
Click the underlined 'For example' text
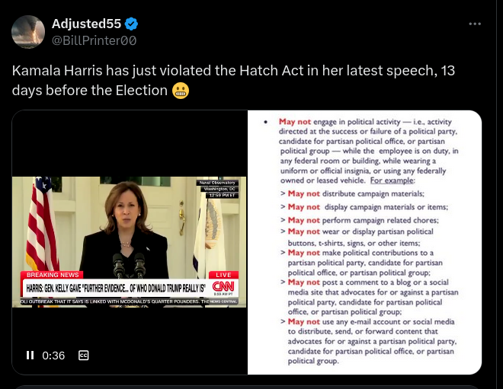392,180
